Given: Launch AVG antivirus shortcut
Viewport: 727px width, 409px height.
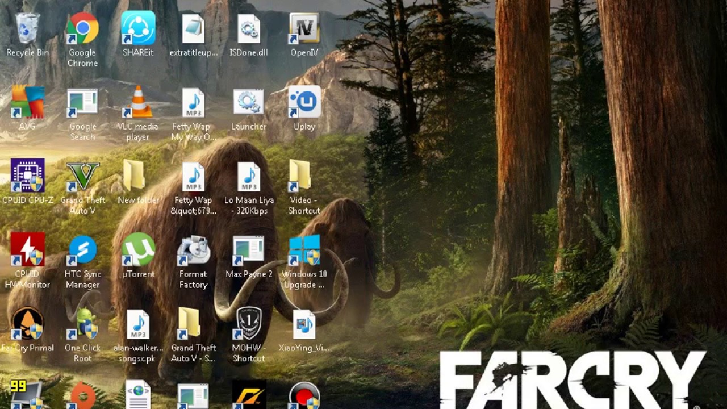Looking at the screenshot, I should pyautogui.click(x=27, y=102).
